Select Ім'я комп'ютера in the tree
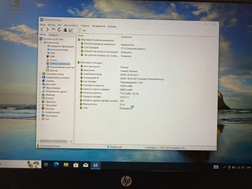Viewport: 252px width, 189px height. click(58, 50)
